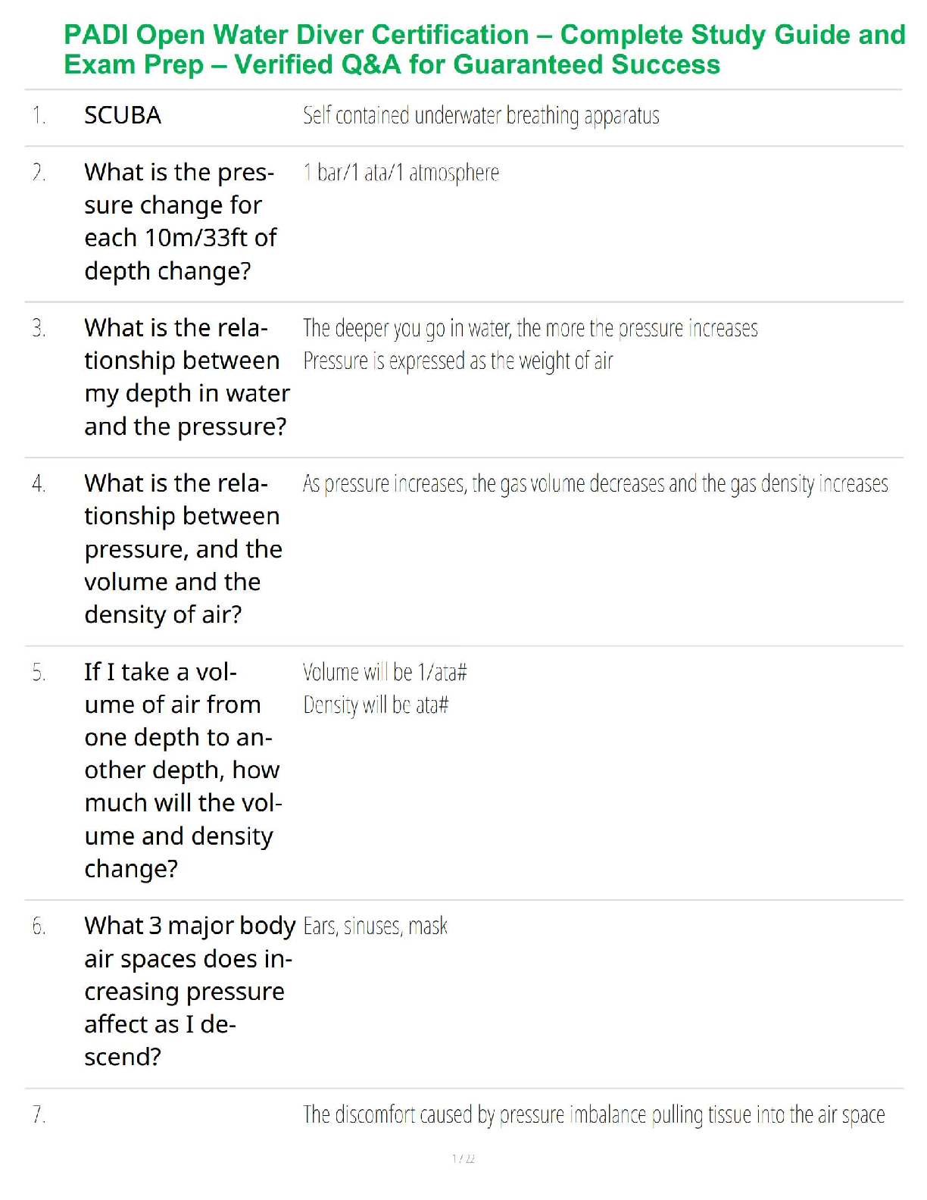The image size is (927, 1200).
Task: Click the question about 10m/33ft pressure change
Action: pos(180,221)
